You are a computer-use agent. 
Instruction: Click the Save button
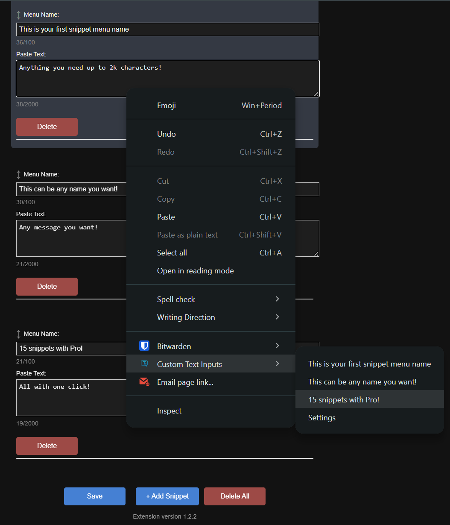click(95, 496)
